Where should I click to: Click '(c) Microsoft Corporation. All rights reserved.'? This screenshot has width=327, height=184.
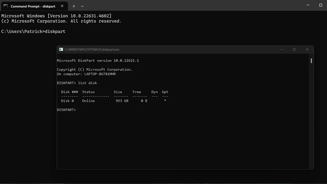click(x=61, y=21)
